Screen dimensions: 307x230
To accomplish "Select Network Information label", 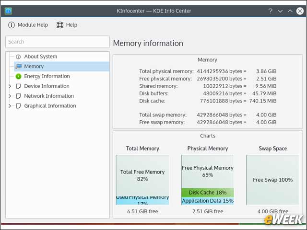I will tap(49, 96).
